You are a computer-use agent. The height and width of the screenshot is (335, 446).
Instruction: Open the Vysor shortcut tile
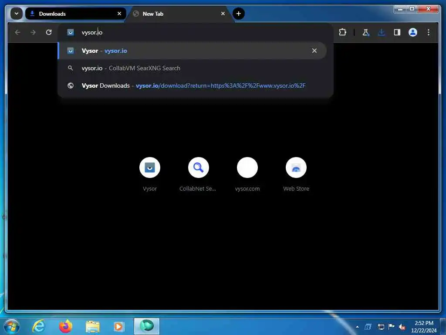[x=150, y=174]
